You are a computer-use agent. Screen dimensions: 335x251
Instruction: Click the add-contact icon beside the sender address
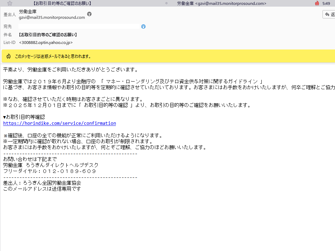(89, 14)
